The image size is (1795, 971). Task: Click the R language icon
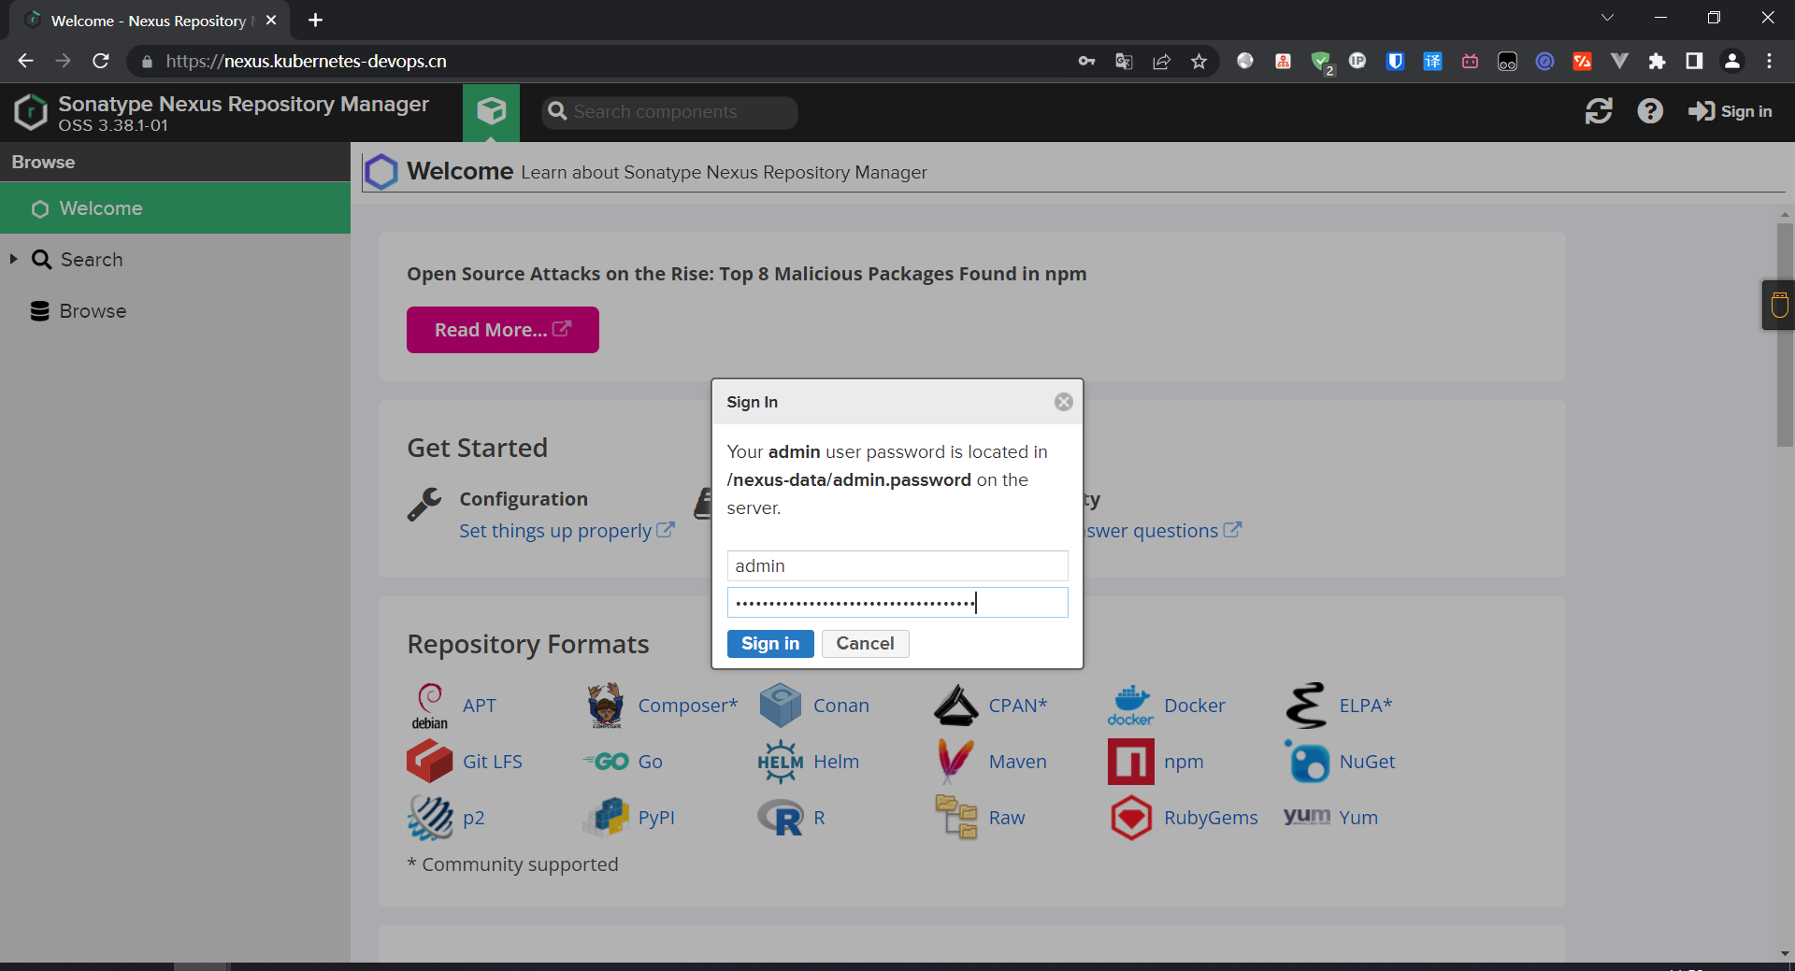pos(781,818)
